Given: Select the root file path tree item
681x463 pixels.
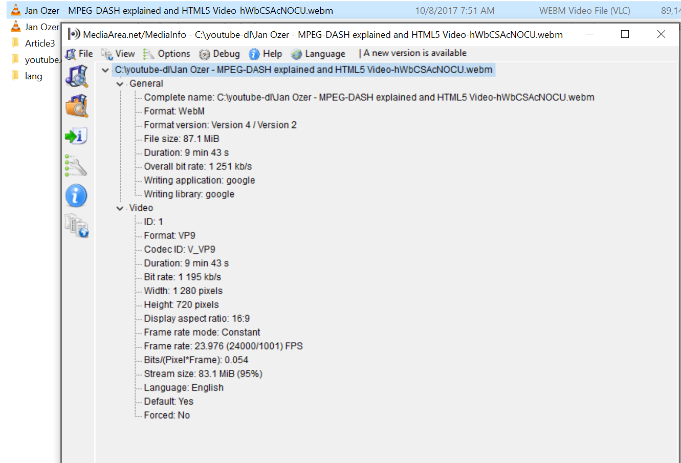Looking at the screenshot, I should pyautogui.click(x=303, y=70).
